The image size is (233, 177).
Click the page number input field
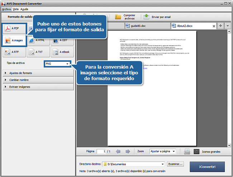(101, 152)
